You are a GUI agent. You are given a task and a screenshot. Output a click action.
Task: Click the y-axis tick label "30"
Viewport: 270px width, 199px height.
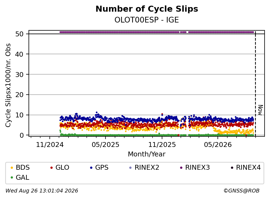click(x=19, y=75)
